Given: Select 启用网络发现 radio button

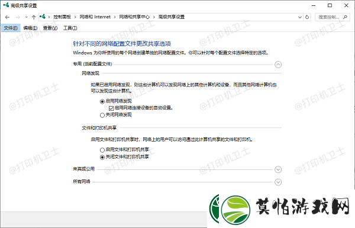Looking at the screenshot, I should pos(102,101).
